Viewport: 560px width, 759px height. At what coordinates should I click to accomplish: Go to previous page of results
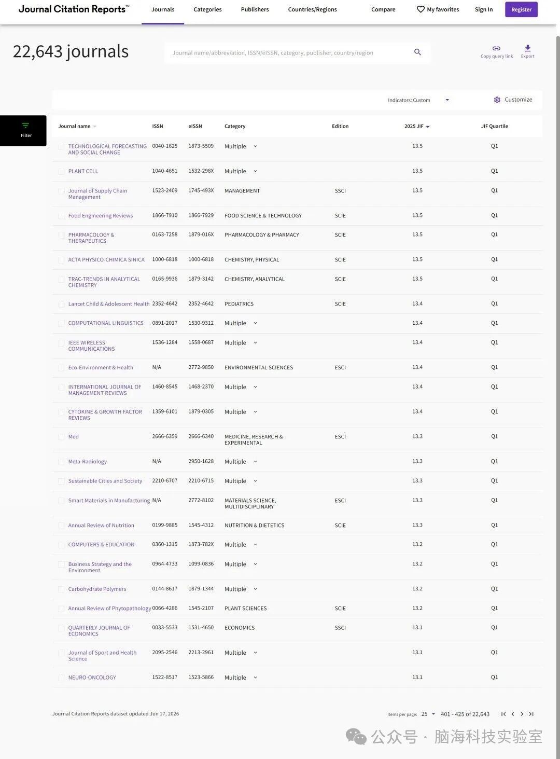pos(513,714)
